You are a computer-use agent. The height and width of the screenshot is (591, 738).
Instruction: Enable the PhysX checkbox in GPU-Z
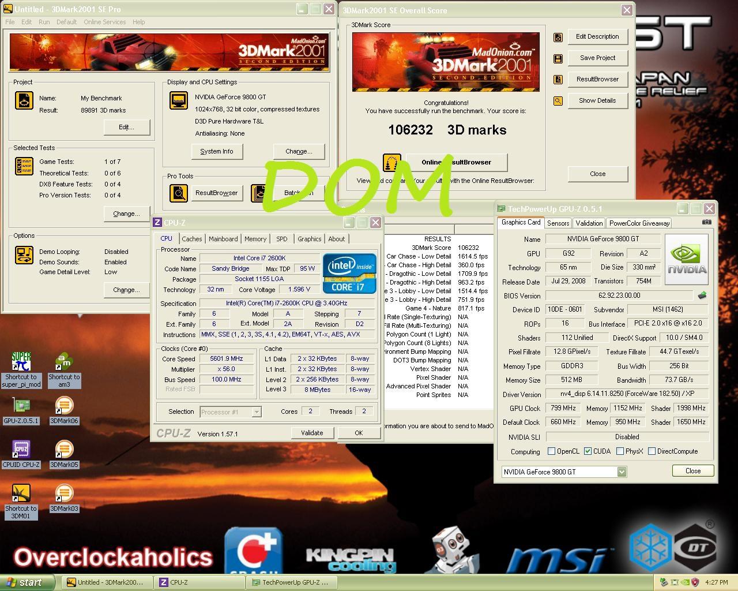pyautogui.click(x=620, y=451)
